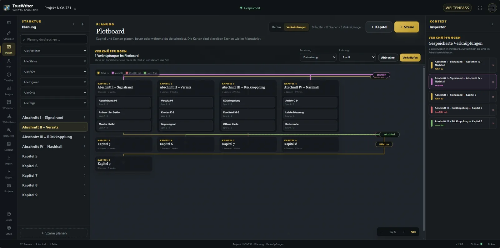
Task: Zoom in with the plus button
Action: [404, 232]
